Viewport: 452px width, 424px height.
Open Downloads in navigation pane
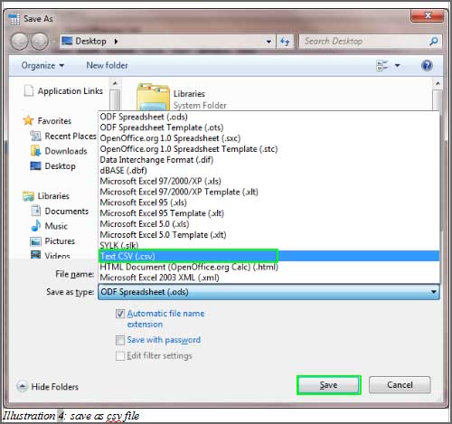[66, 151]
